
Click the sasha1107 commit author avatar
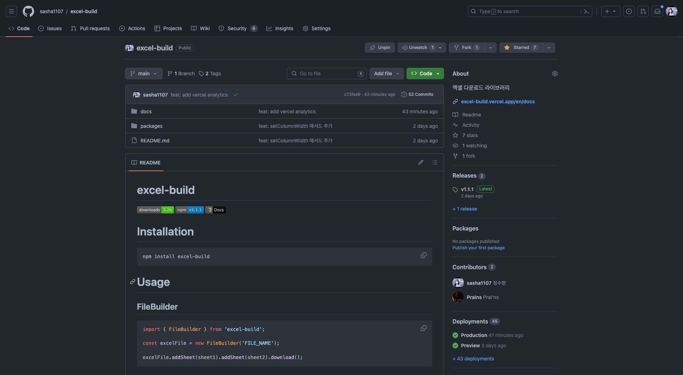point(137,94)
